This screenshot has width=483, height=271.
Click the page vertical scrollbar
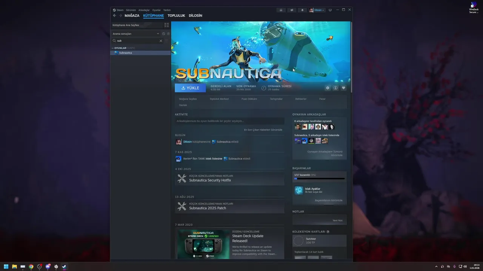click(351, 56)
